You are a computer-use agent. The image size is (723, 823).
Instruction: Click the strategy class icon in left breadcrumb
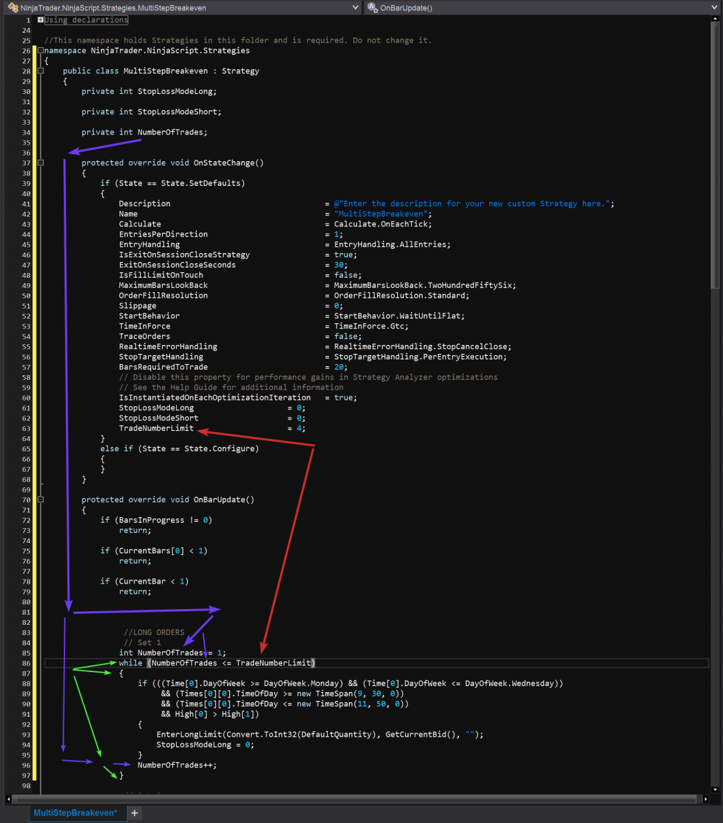pyautogui.click(x=12, y=7)
